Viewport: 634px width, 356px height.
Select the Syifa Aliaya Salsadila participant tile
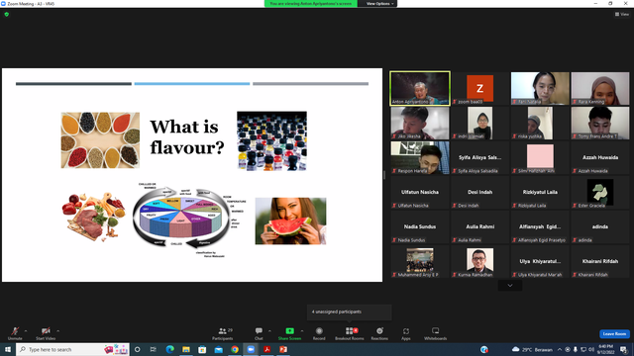[479, 158]
